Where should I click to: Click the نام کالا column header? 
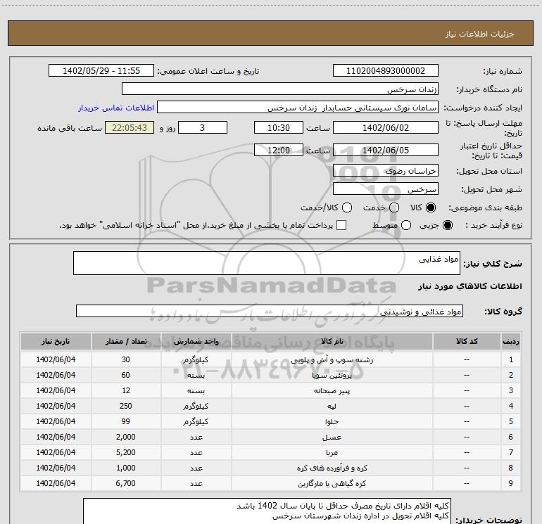[x=332, y=341]
